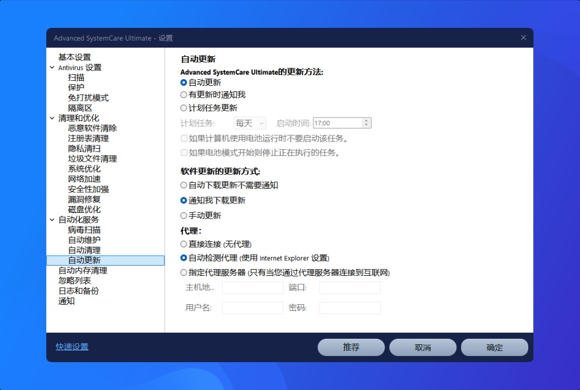This screenshot has width=580, height=390.
Task: Select 手动更新 for software updates
Action: (183, 216)
